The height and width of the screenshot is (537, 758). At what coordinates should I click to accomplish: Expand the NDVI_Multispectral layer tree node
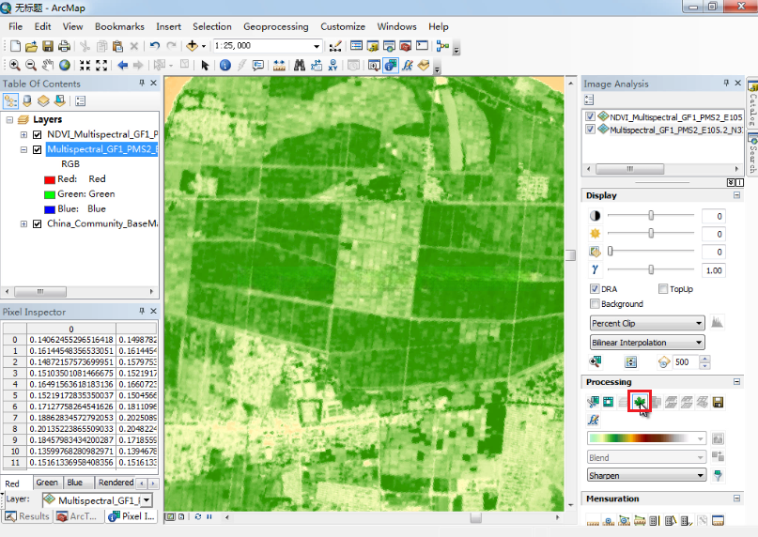[24, 135]
